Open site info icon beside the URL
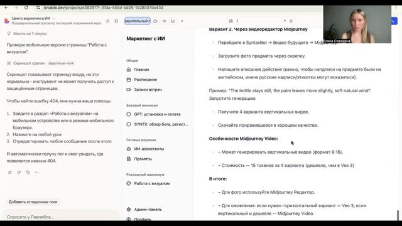The height and width of the screenshot is (226, 402). pyautogui.click(x=38, y=8)
